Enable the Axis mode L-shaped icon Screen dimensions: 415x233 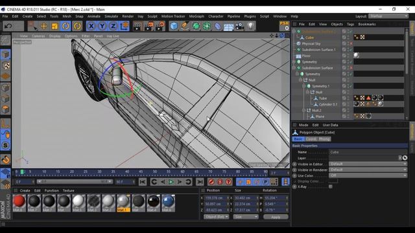(x=6, y=124)
